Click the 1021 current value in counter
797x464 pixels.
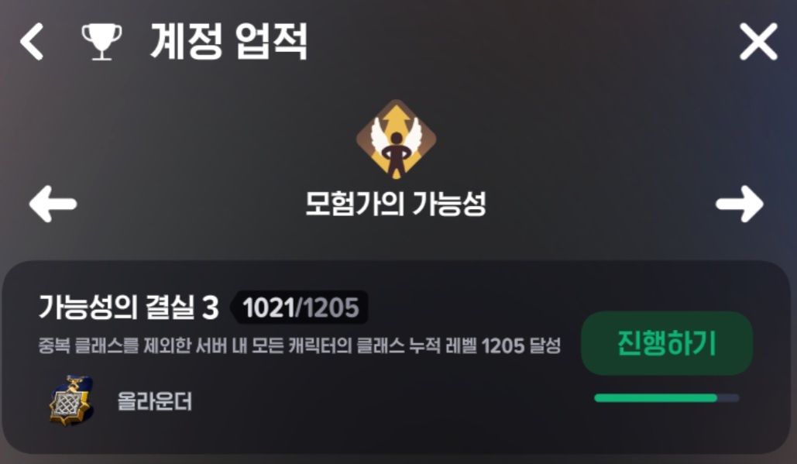[269, 308]
